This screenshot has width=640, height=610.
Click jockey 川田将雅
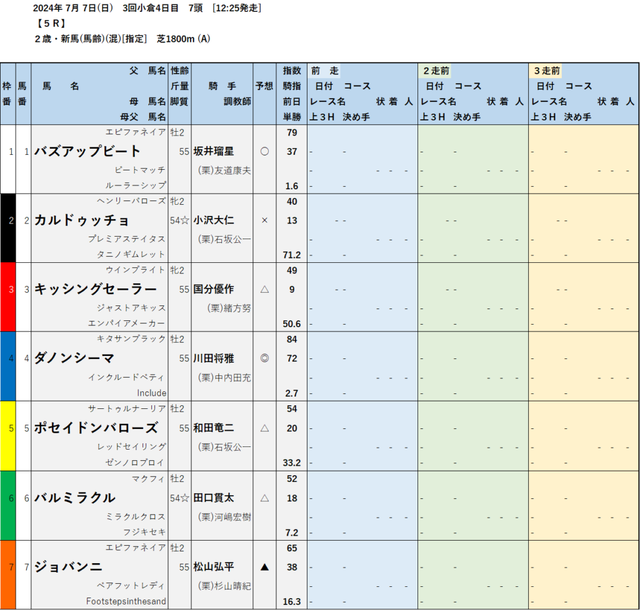(214, 358)
